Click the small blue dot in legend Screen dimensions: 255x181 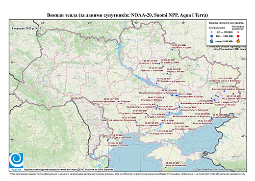click(212, 32)
